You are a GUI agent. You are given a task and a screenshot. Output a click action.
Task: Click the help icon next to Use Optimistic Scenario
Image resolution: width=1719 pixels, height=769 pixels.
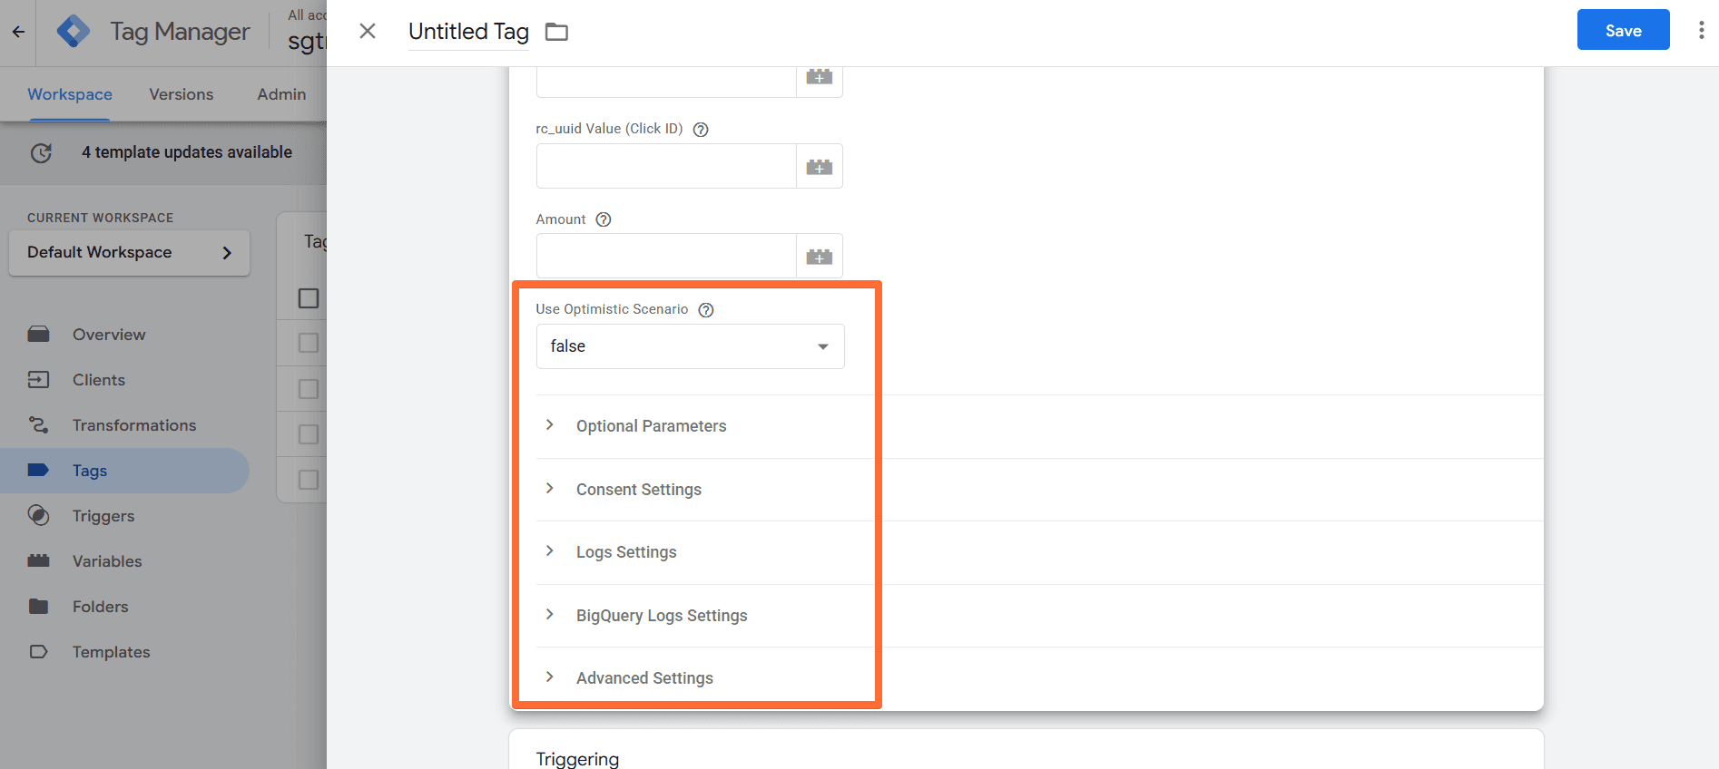point(706,309)
